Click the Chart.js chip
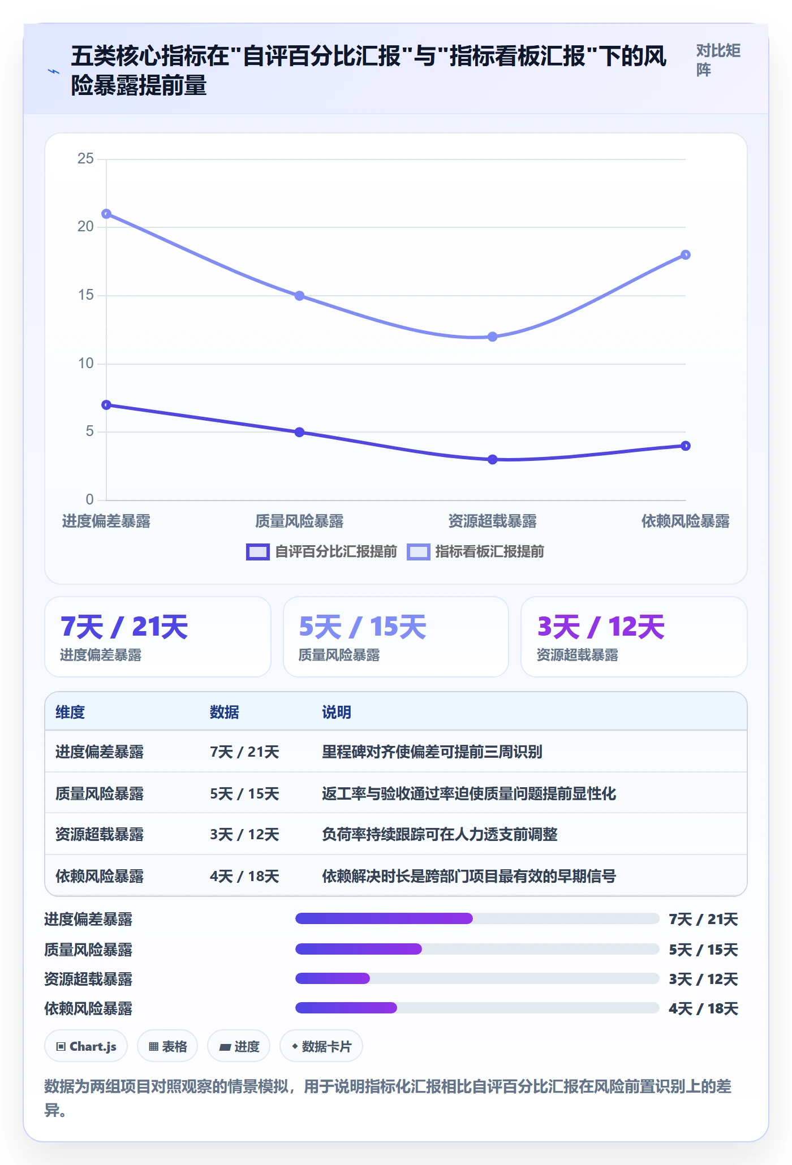 click(86, 1046)
